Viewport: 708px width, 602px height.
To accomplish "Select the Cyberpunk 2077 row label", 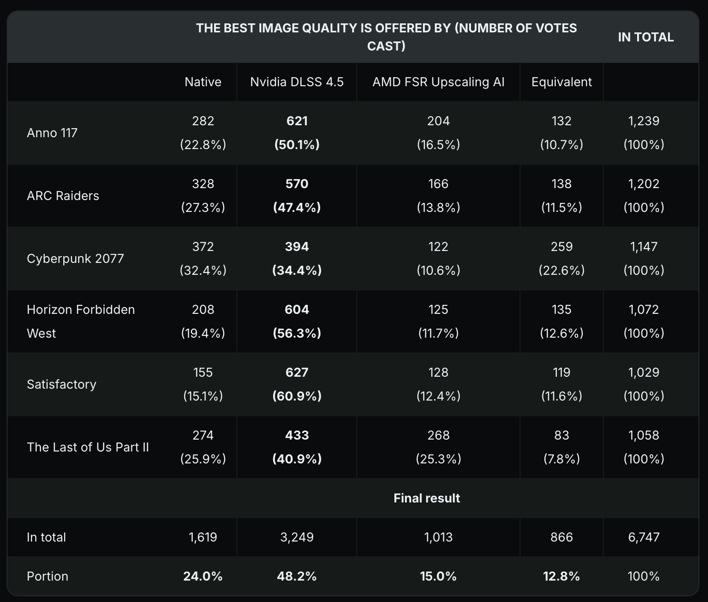I will click(75, 259).
